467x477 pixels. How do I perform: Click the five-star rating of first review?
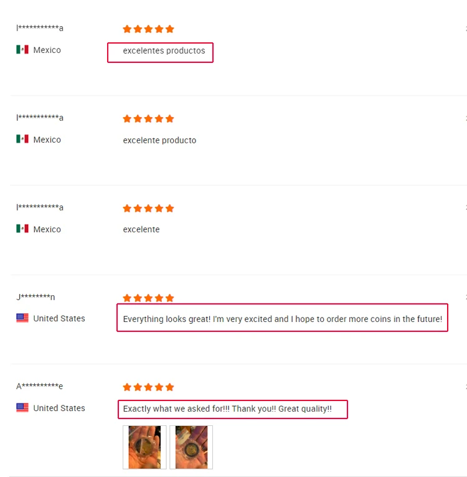148,29
